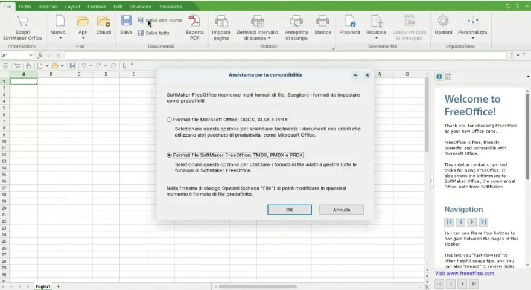Expand the Ricalcola dropdown
This screenshot has height=290, width=531.
(x=377, y=38)
